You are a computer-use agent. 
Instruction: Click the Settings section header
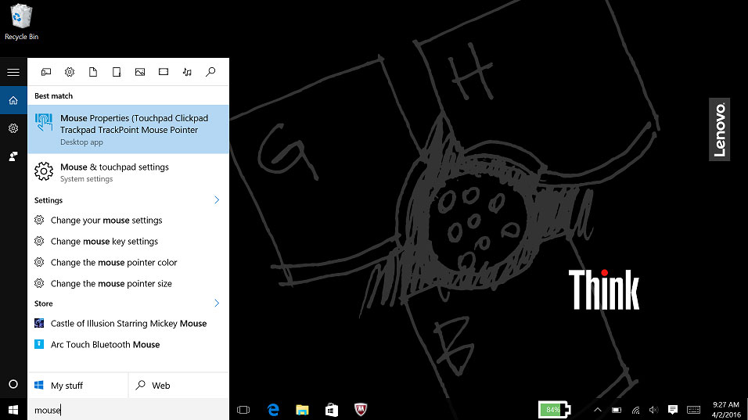click(49, 200)
